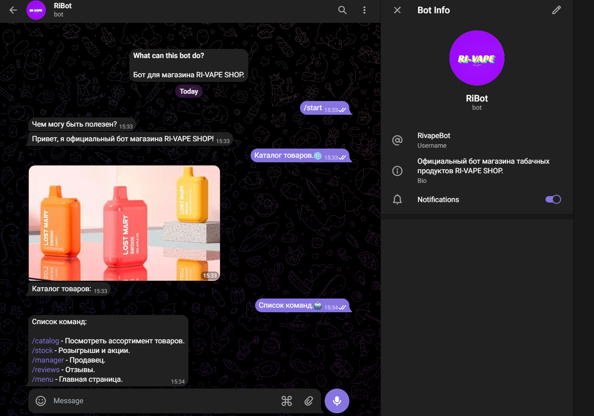The image size is (594, 416).
Task: Open RiBot avatar in chat header
Action: 36,10
